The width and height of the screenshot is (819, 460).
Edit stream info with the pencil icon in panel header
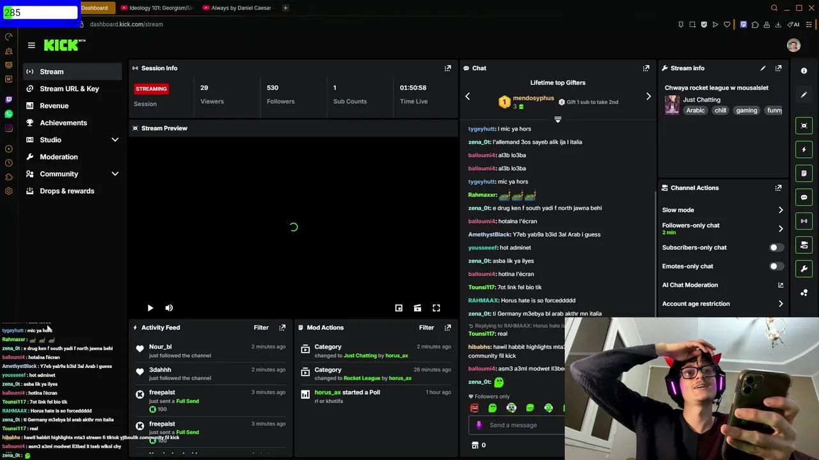pyautogui.click(x=763, y=68)
